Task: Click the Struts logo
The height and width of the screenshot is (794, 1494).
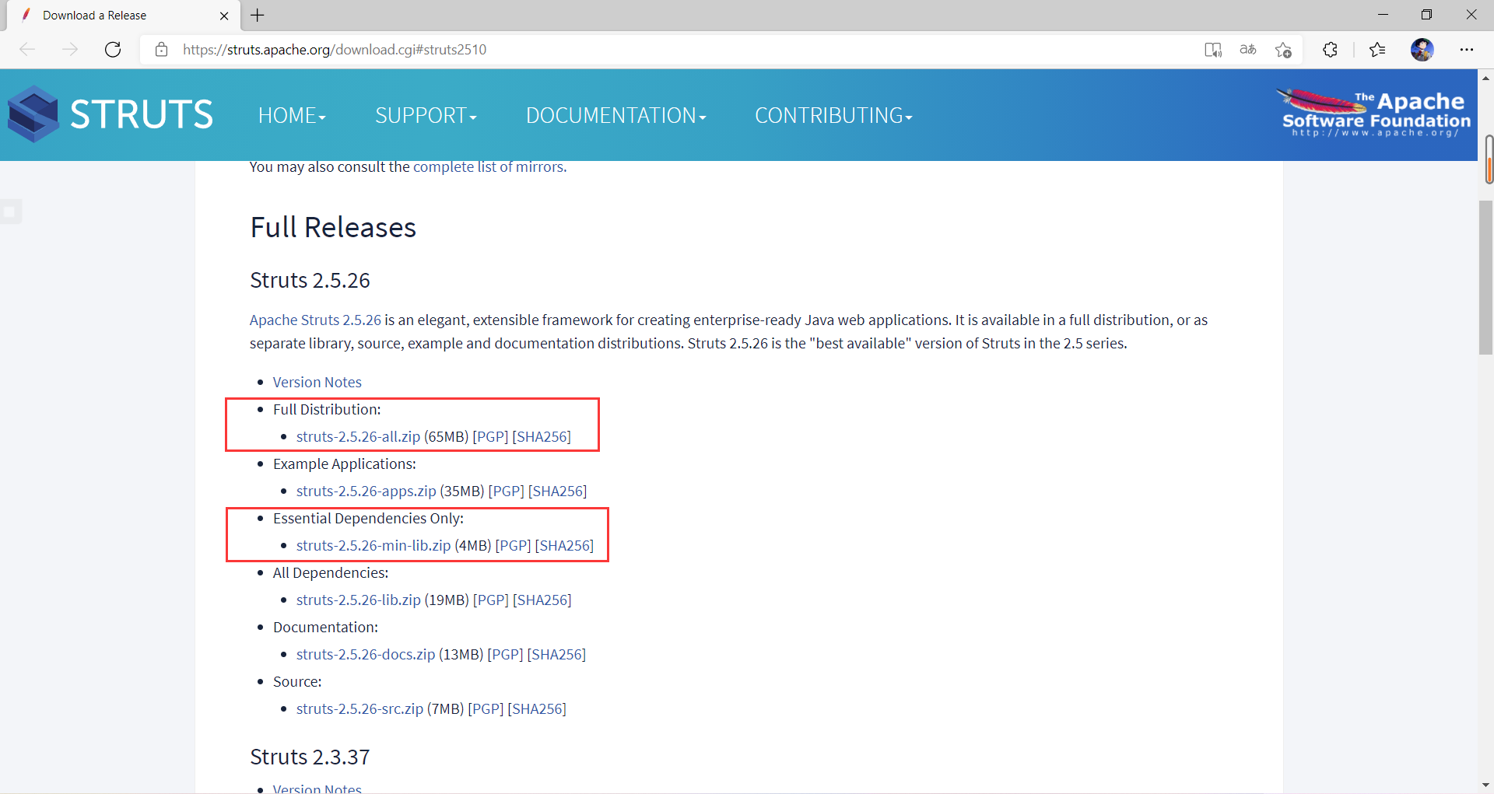Action: pyautogui.click(x=110, y=114)
